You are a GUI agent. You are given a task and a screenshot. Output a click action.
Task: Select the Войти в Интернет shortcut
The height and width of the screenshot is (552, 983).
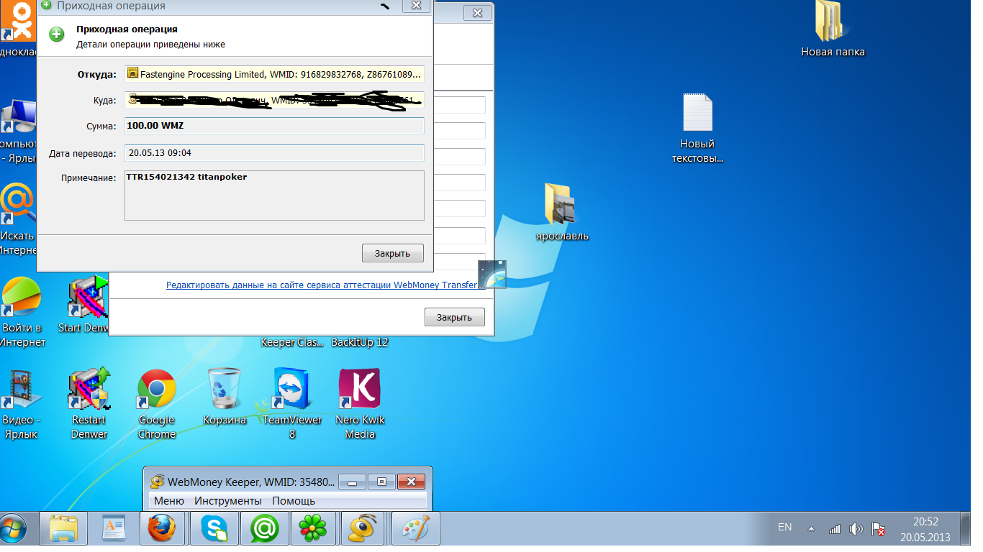[x=22, y=312]
